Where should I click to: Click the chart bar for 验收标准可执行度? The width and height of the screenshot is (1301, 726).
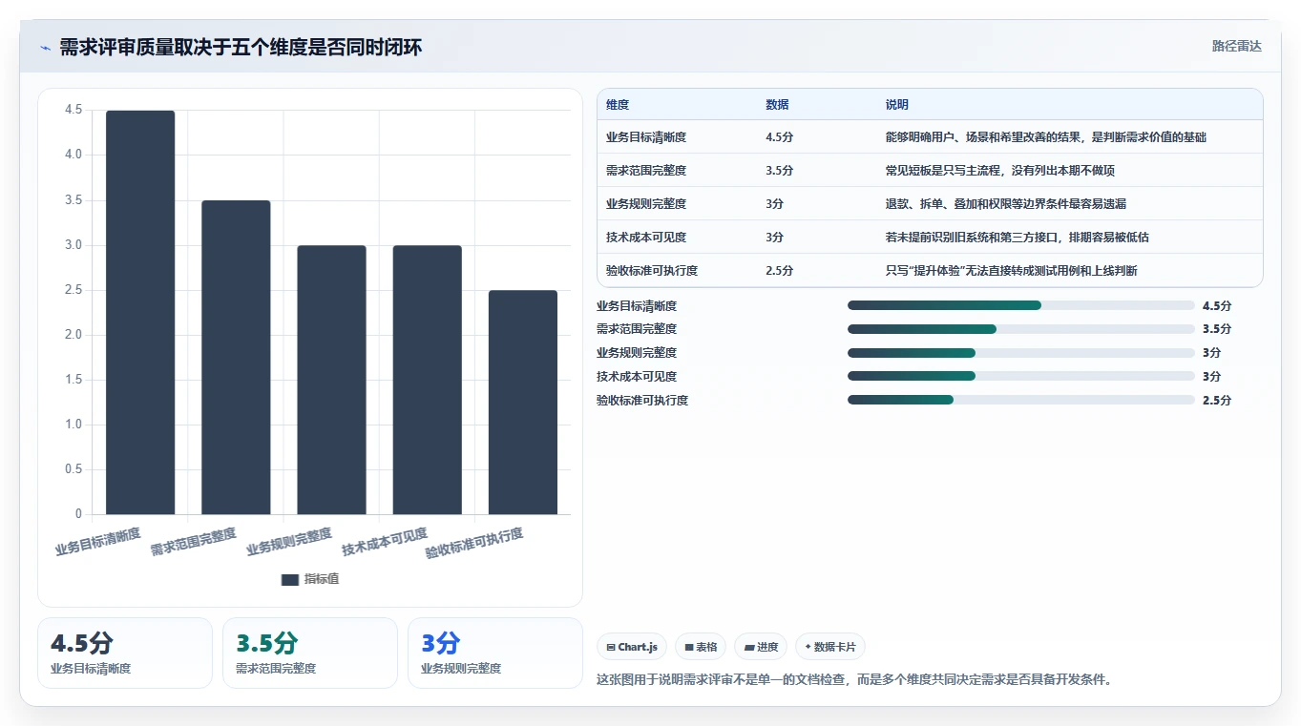tap(523, 402)
